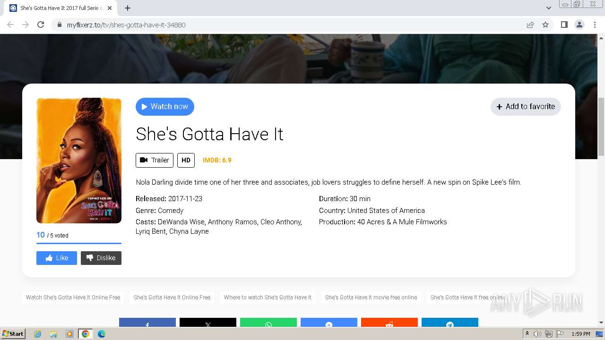Bookmark this tab with star
Viewport: 605px width, 340px height.
[545, 25]
